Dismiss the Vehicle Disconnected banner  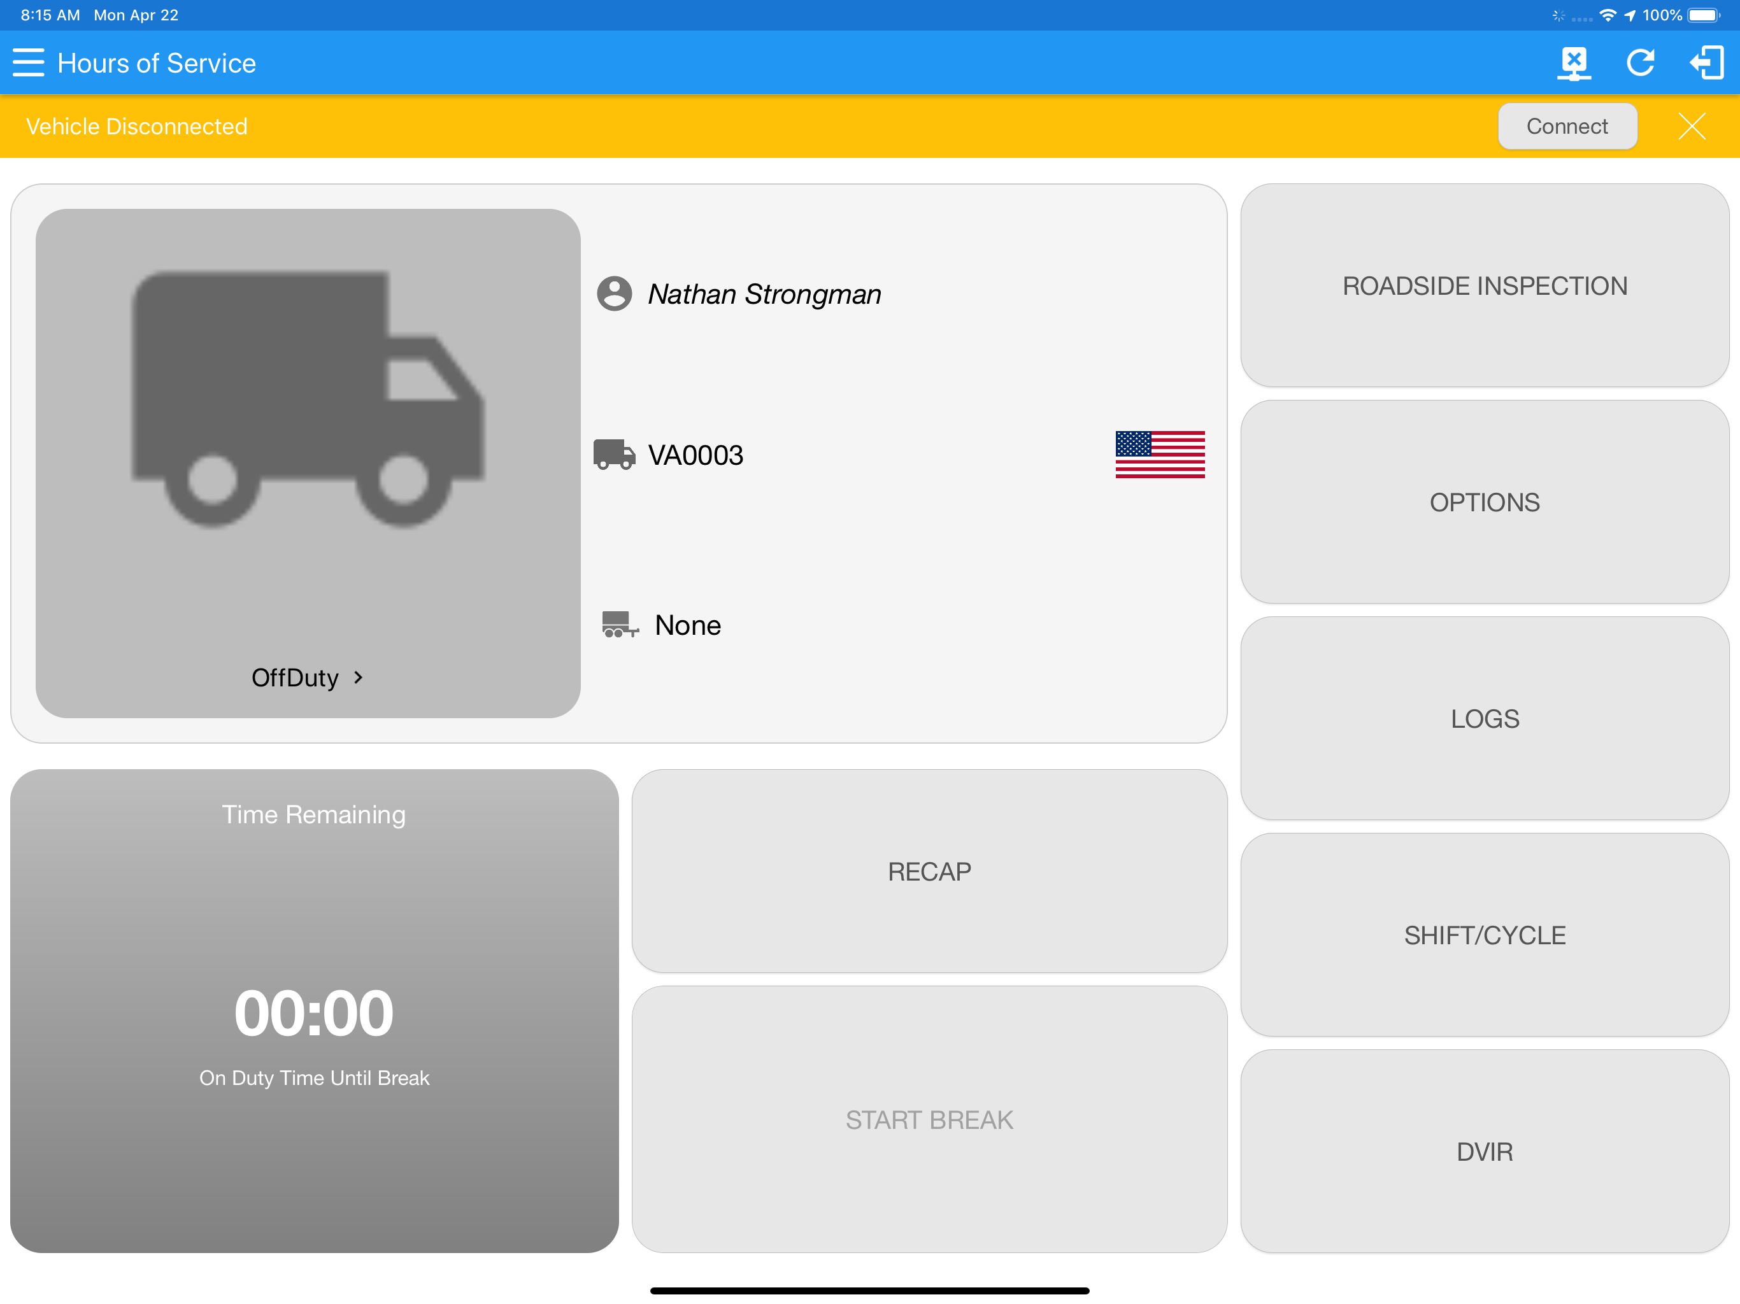pyautogui.click(x=1691, y=126)
